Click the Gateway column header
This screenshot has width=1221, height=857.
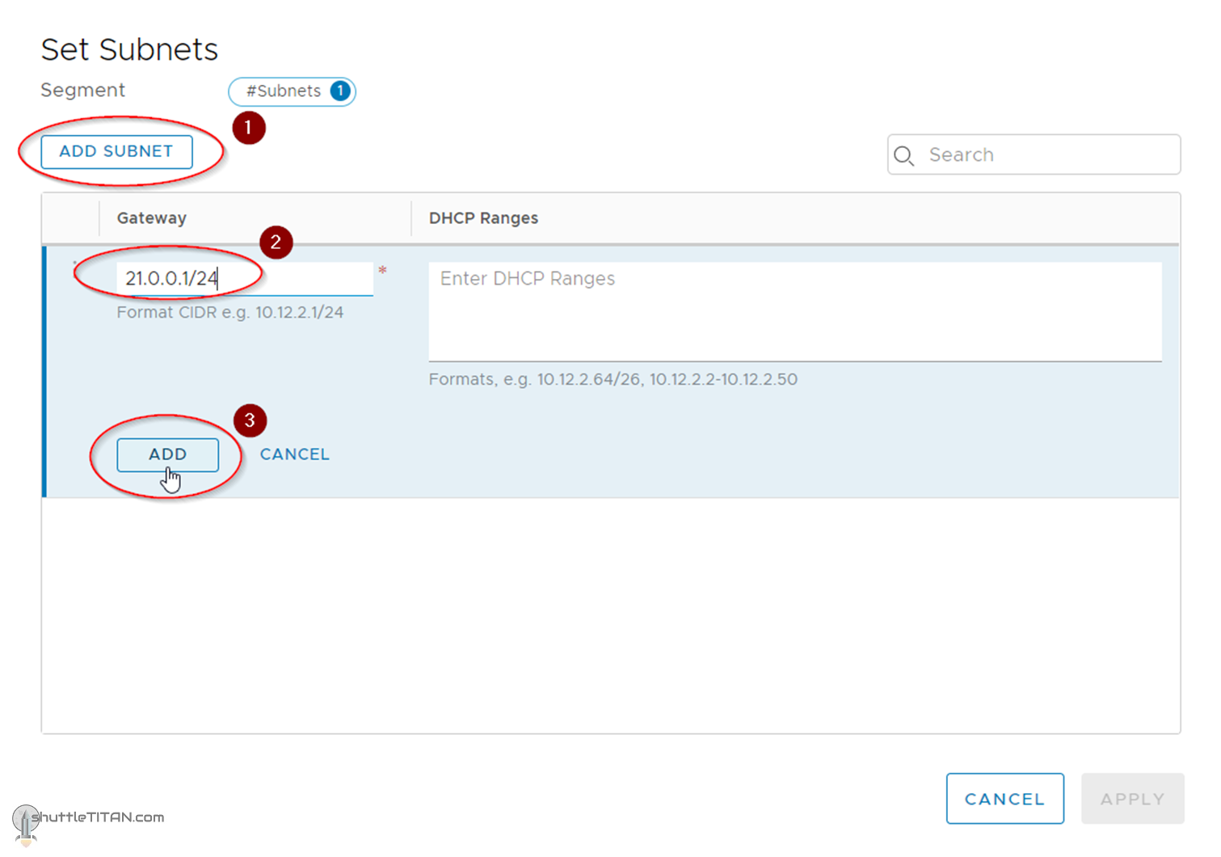[x=151, y=218]
